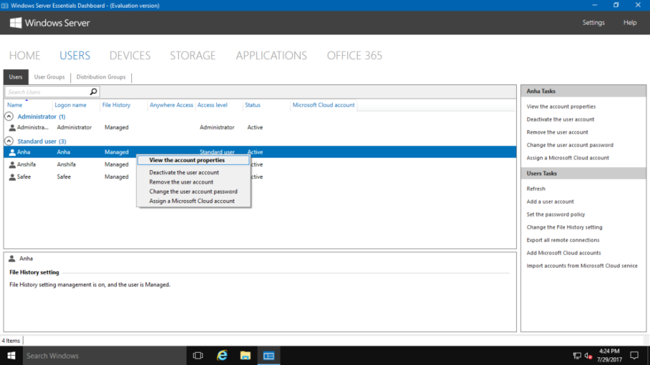Viewport: 650px width, 365px height.
Task: Select the Anshifa user name cell
Action: tap(26, 164)
